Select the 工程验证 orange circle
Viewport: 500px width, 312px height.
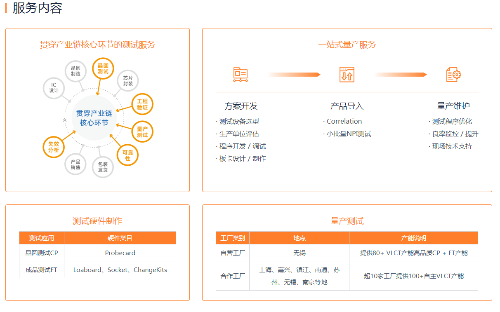coord(142,104)
